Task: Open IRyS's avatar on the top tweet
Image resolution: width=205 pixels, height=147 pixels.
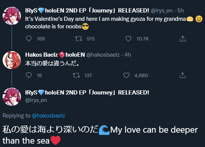Action: (x=12, y=16)
